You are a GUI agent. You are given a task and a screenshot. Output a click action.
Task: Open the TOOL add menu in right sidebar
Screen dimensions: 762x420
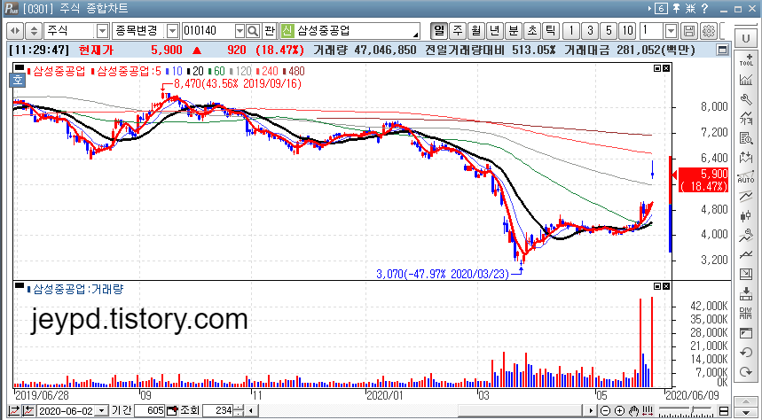pyautogui.click(x=746, y=59)
